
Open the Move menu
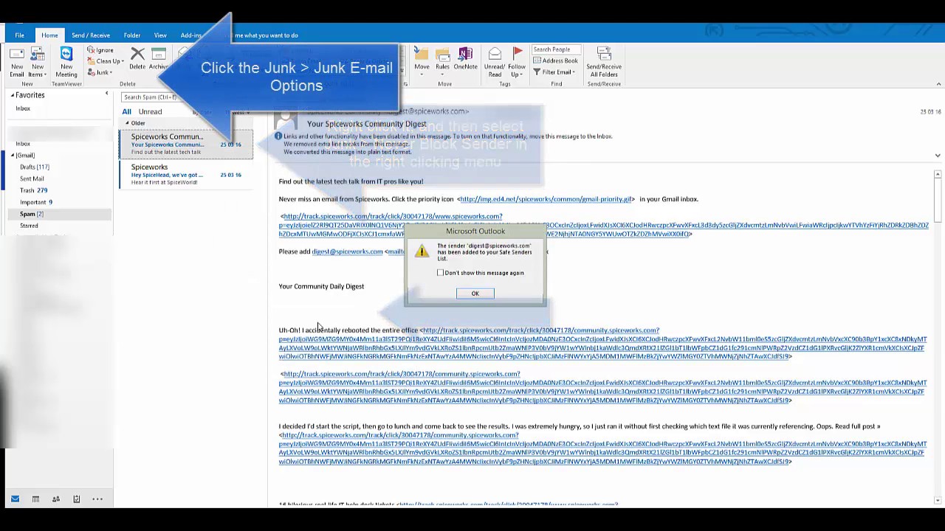pyautogui.click(x=422, y=61)
